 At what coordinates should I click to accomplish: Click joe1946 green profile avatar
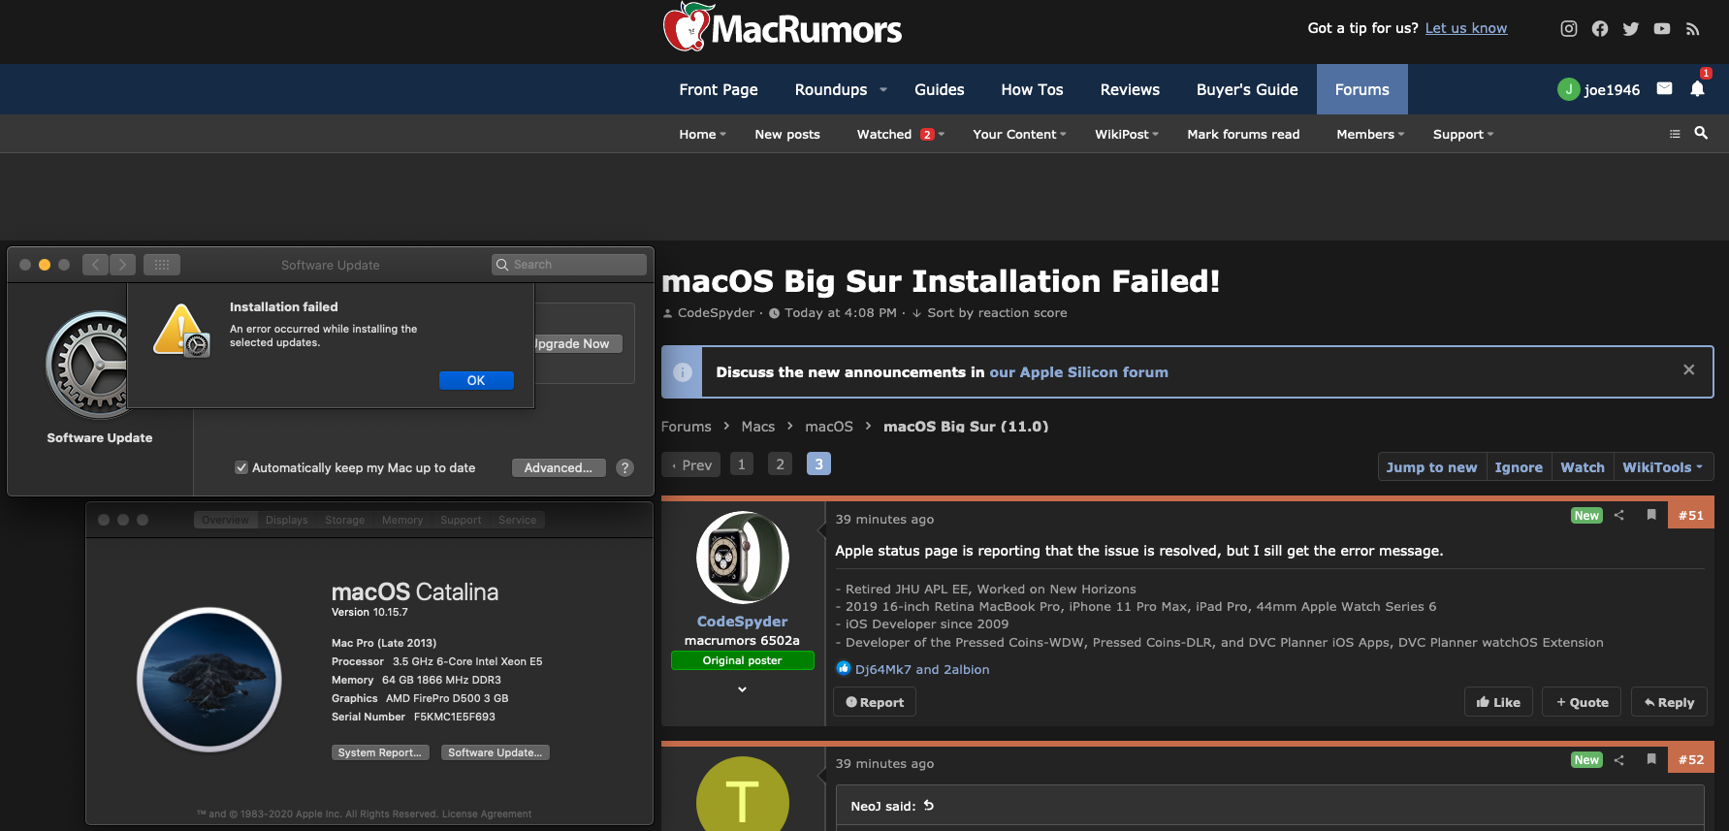click(1568, 89)
